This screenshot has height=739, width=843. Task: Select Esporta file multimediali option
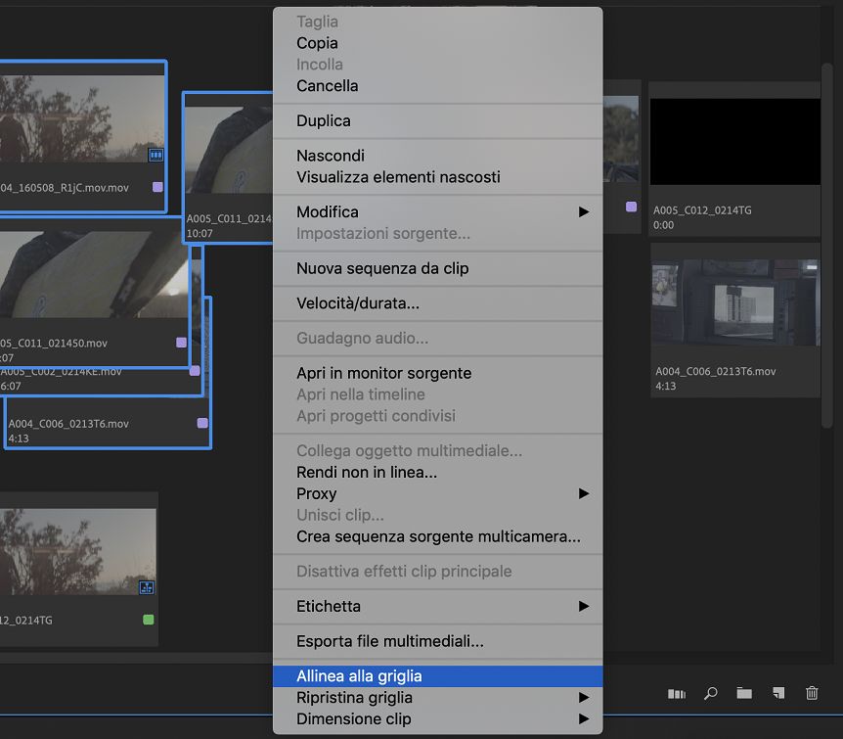point(389,641)
